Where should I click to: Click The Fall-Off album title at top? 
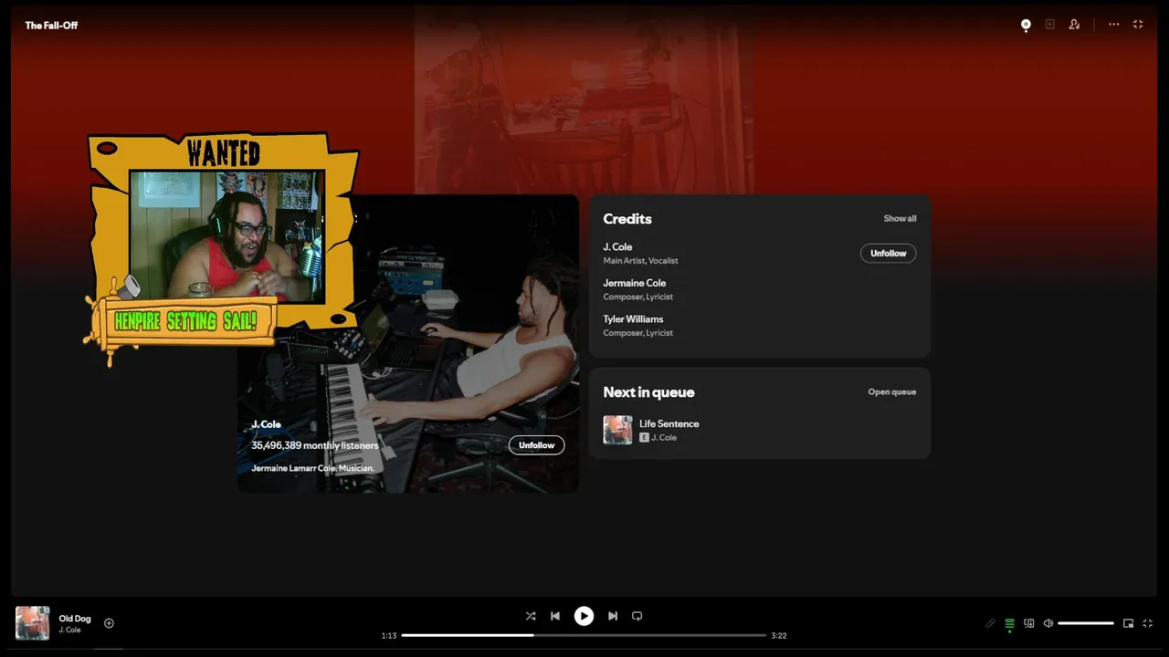[x=51, y=26]
